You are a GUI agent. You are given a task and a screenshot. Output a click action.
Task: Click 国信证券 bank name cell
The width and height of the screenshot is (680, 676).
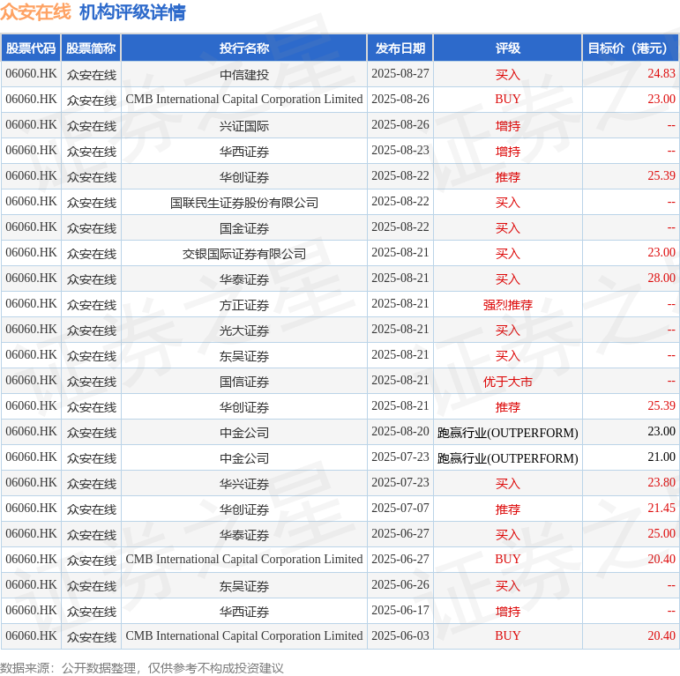click(244, 382)
